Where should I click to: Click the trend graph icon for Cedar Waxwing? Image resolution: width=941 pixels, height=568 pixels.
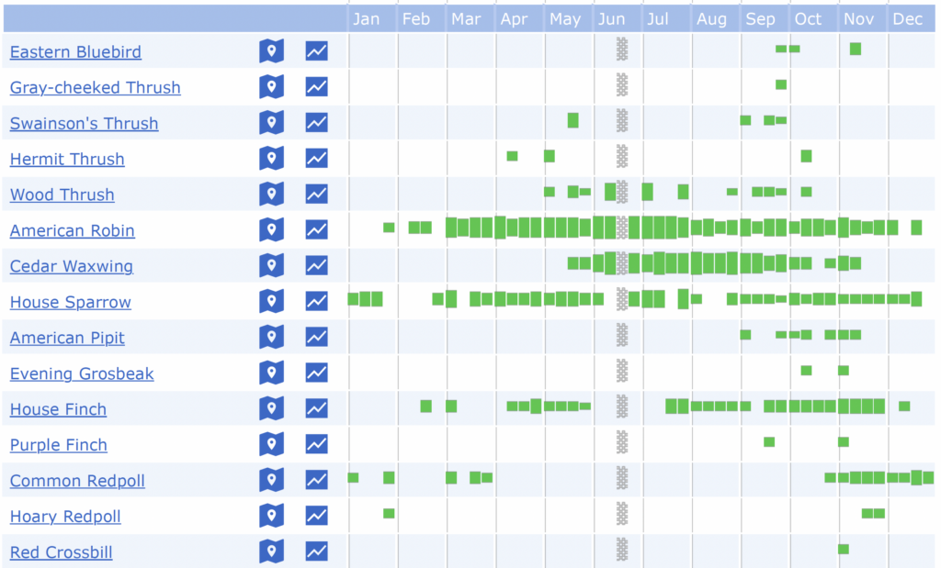click(316, 265)
